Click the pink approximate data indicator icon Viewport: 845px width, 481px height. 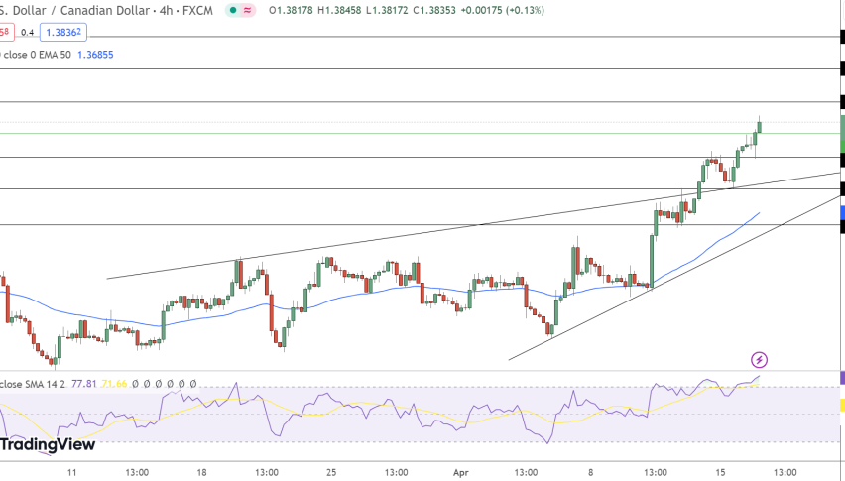(x=247, y=10)
